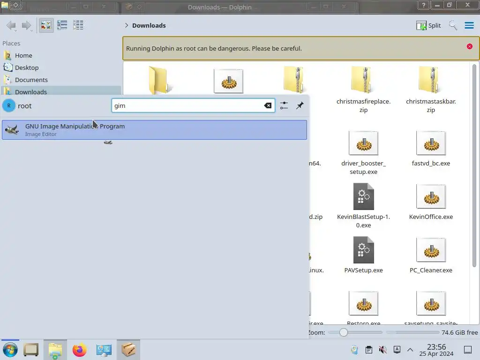Select PC_Cleaner.exe file

pyautogui.click(x=431, y=255)
